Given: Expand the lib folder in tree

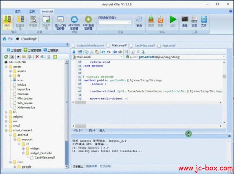Looking at the screenshot, I should pos(6,112).
